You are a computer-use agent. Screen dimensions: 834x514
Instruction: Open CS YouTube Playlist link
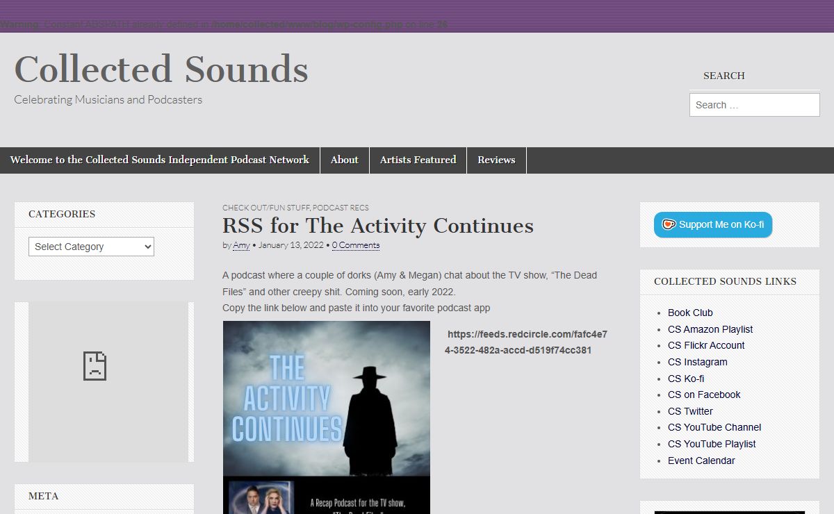pyautogui.click(x=712, y=444)
